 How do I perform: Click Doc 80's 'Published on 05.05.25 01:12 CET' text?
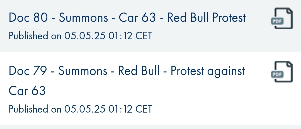(81, 36)
